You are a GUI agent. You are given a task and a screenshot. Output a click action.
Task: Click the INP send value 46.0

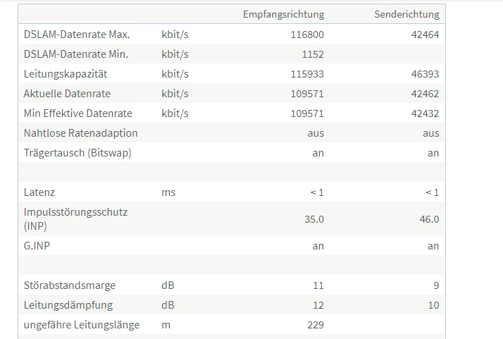tap(429, 219)
